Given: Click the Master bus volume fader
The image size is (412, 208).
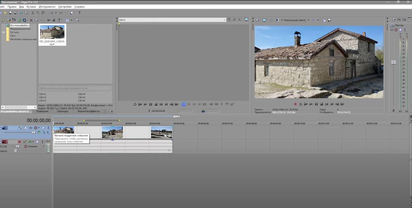Looking at the screenshot, I should point(393,62).
